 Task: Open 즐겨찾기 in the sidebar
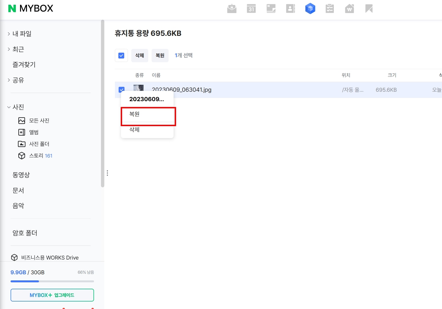pyautogui.click(x=24, y=65)
